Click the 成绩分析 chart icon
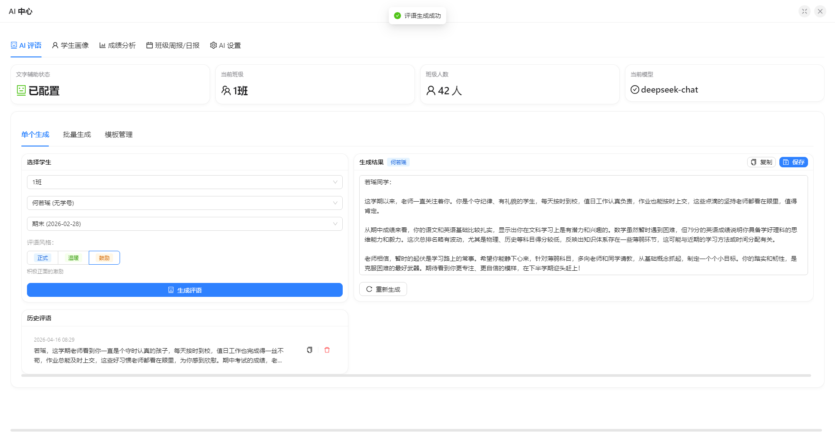 [102, 45]
